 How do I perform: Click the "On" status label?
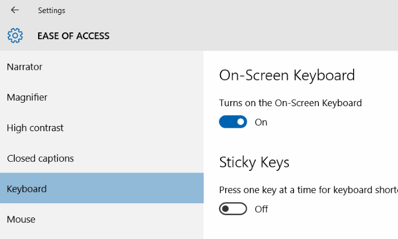point(261,122)
